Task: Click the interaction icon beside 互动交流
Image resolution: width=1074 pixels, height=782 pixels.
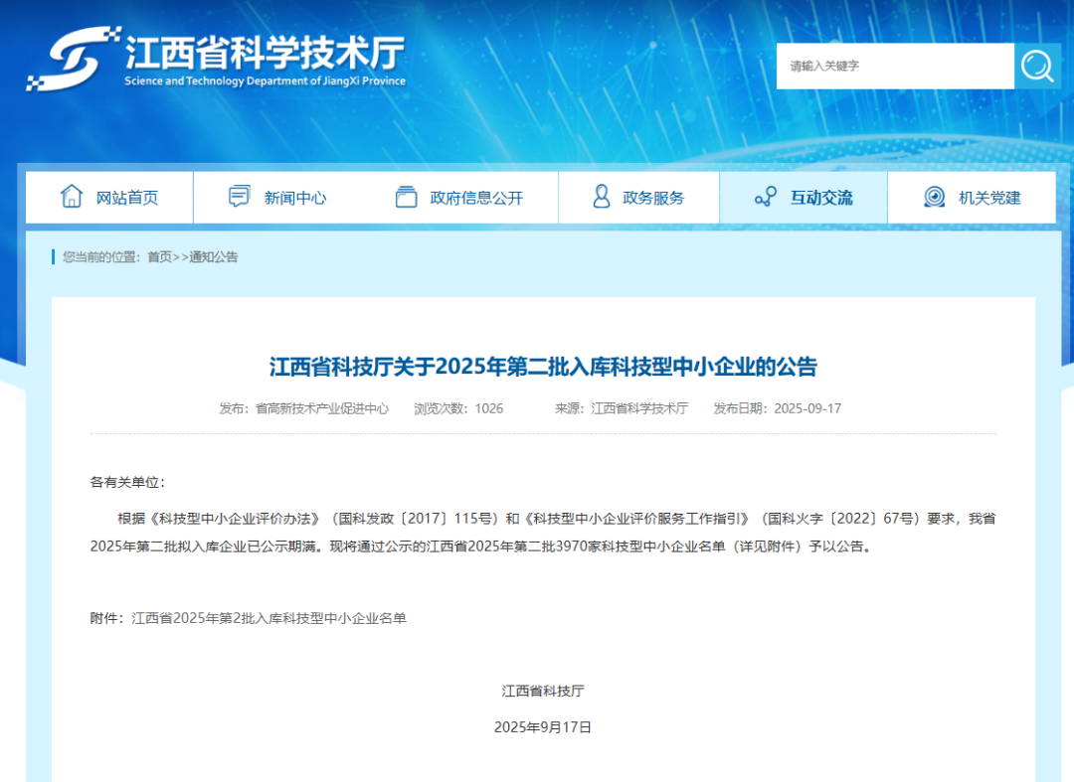Action: [x=764, y=197]
